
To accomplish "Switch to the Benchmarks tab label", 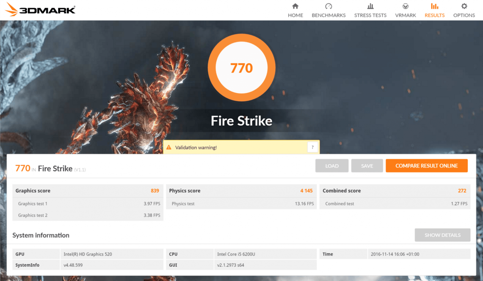I will click(328, 15).
